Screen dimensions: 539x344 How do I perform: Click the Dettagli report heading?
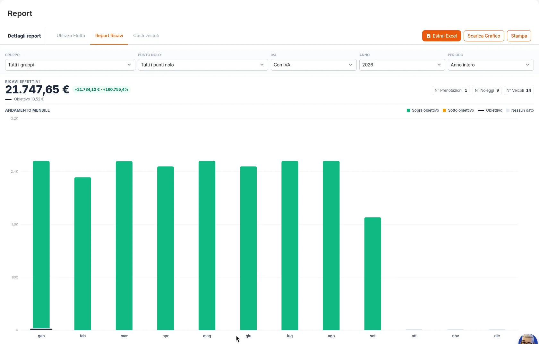pyautogui.click(x=24, y=36)
